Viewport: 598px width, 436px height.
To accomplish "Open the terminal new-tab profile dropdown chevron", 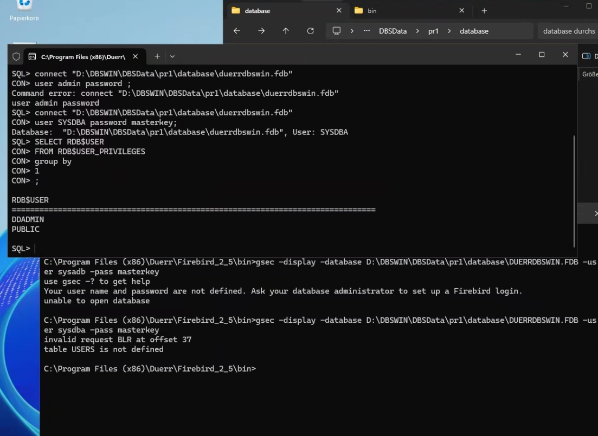I will pyautogui.click(x=172, y=56).
